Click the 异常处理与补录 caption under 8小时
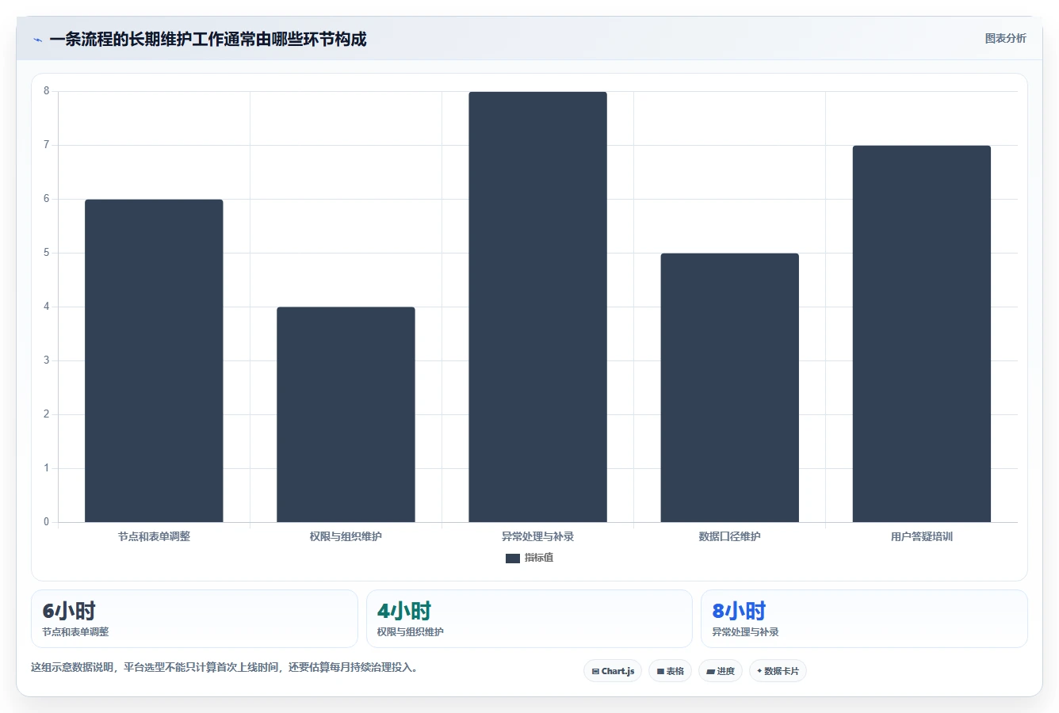 click(x=745, y=632)
